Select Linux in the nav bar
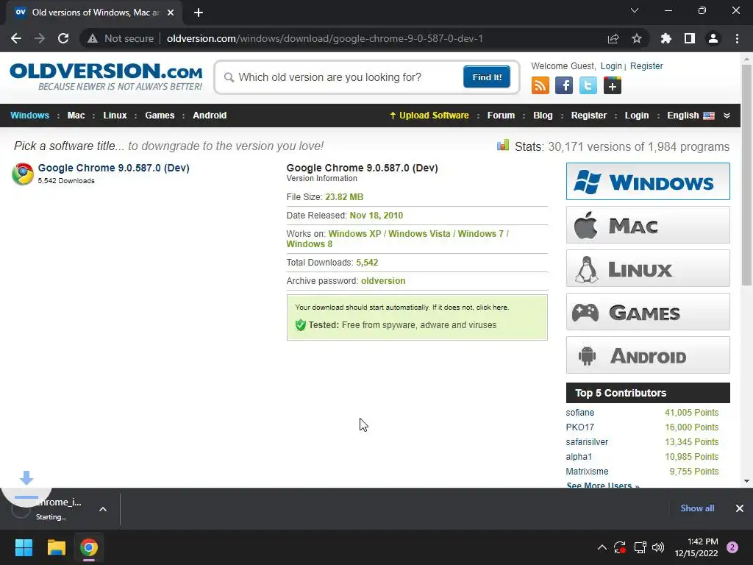Screen dimensions: 753x565 pos(115,116)
